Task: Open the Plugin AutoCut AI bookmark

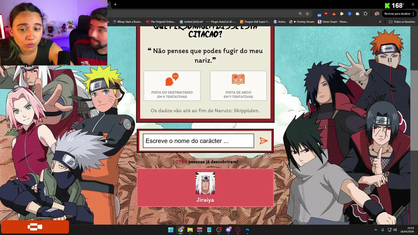Action: coord(221,22)
